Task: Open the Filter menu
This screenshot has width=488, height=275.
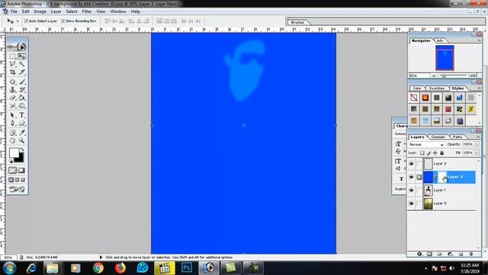Action: pyautogui.click(x=86, y=11)
